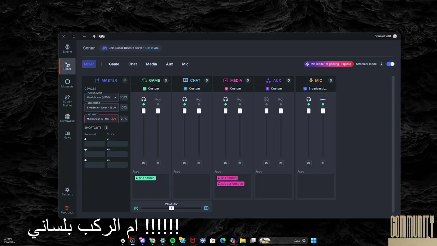Image resolution: width=437 pixels, height=246 pixels.
Task: Switch to the Chat tab
Action: (x=132, y=64)
